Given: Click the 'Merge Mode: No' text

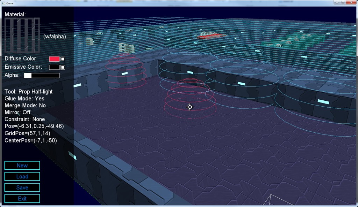Looking at the screenshot, I should (x=25, y=106).
